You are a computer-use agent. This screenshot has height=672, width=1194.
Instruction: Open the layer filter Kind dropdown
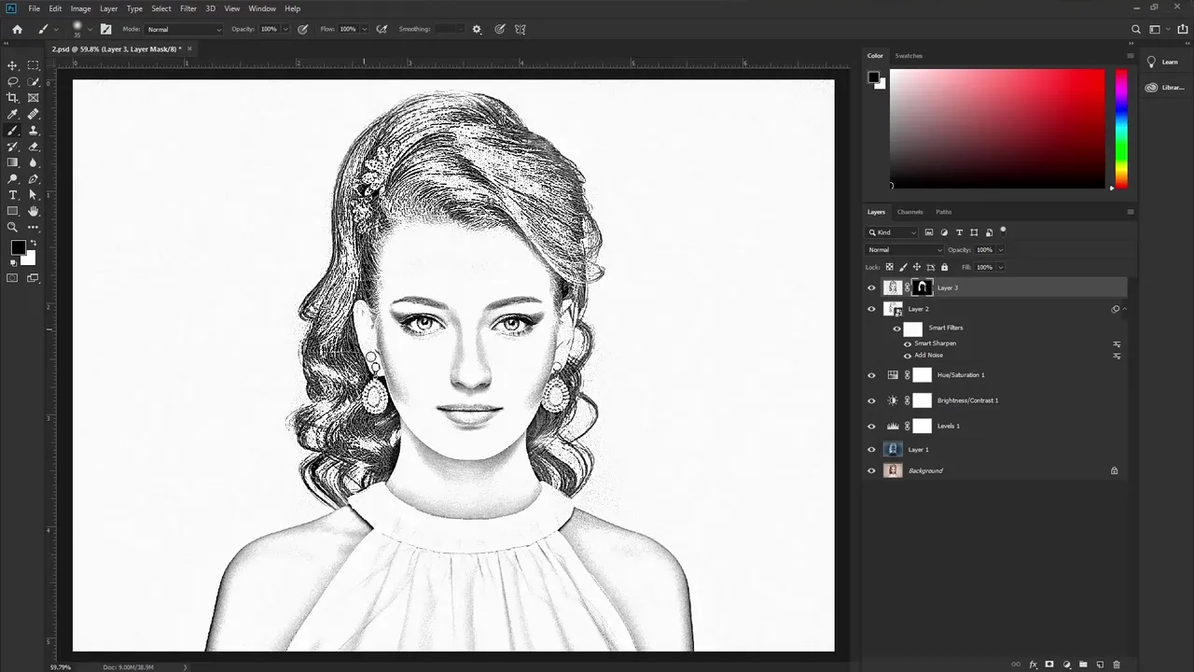[x=893, y=232]
